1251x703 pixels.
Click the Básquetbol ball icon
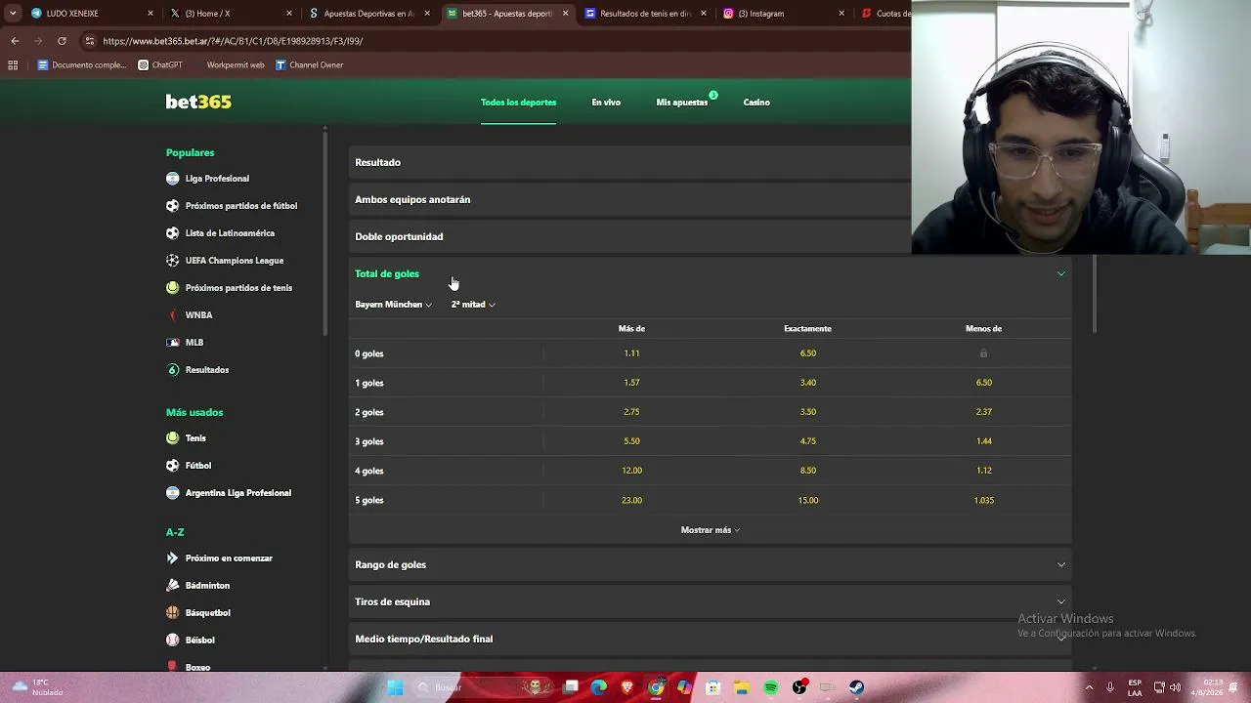[x=173, y=613]
